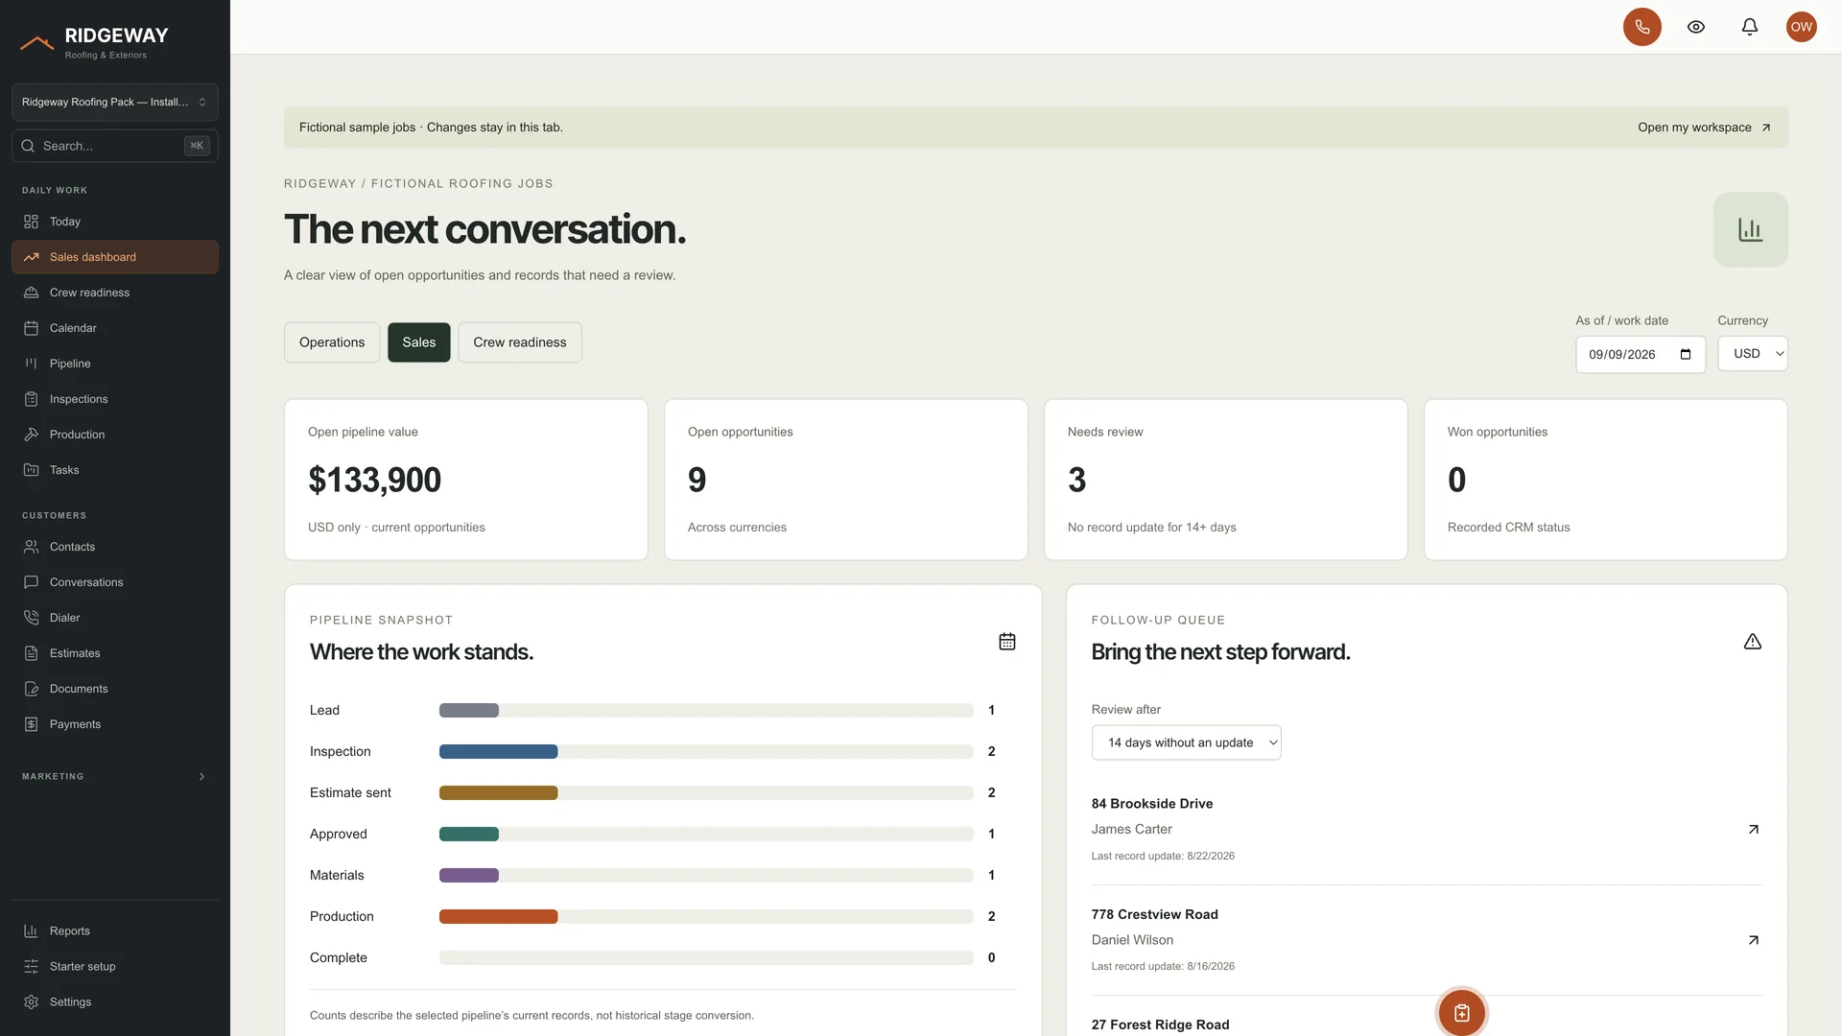Click the warning triangle in Follow-up Queue
1842x1036 pixels.
click(1752, 642)
